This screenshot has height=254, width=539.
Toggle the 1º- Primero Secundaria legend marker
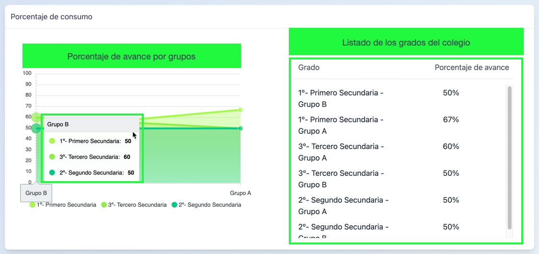[33, 205]
